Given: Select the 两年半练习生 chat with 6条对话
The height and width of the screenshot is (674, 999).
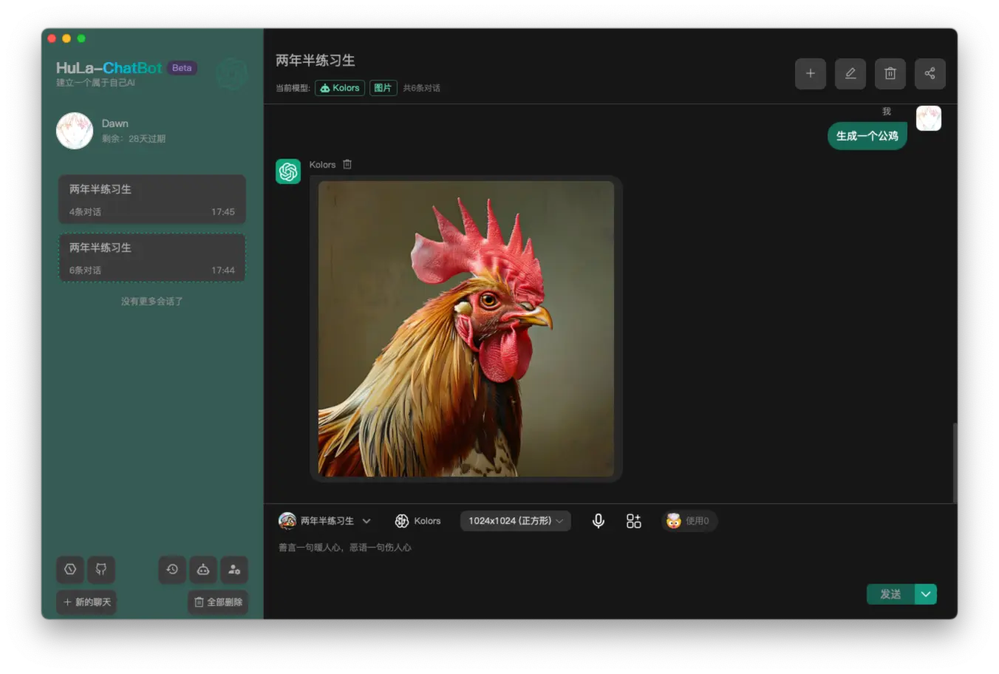Looking at the screenshot, I should 151,258.
